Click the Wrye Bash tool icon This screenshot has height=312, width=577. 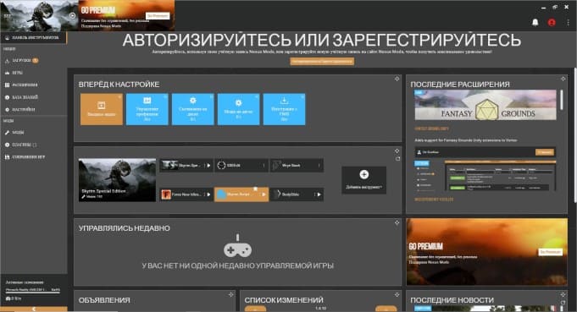[276, 166]
